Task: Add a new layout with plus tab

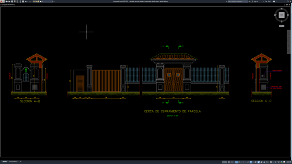Action: tap(21, 162)
